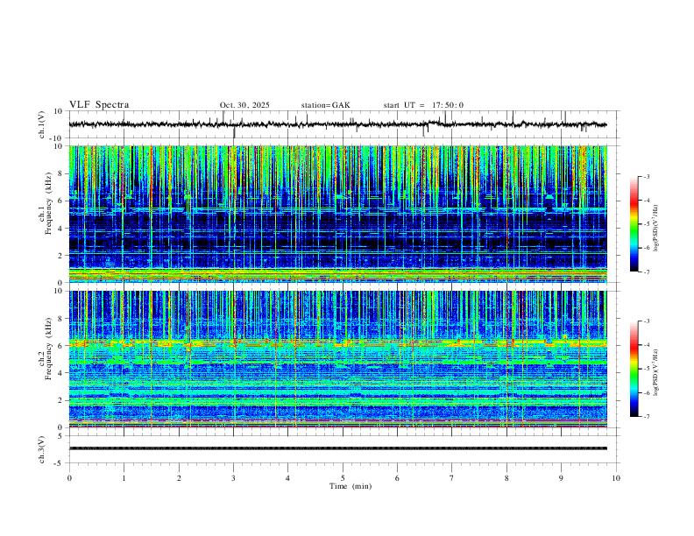Click the time axis tick label "5"
This screenshot has width=694, height=536.
pos(343,478)
